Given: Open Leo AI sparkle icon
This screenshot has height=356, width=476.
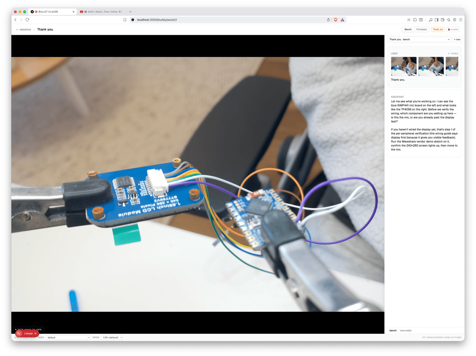Looking at the screenshot, I should coord(449,20).
